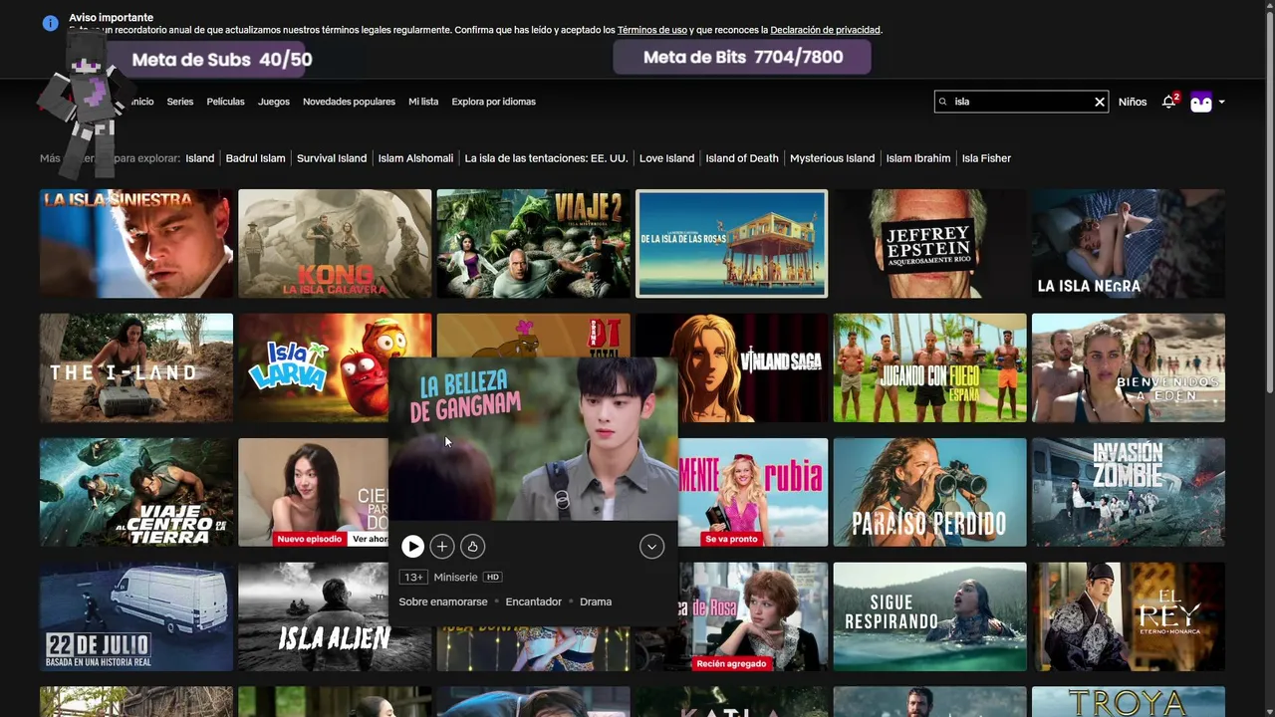Open De la isla de las rosas thumbnail
Viewport: 1275px width, 717px height.
point(731,244)
